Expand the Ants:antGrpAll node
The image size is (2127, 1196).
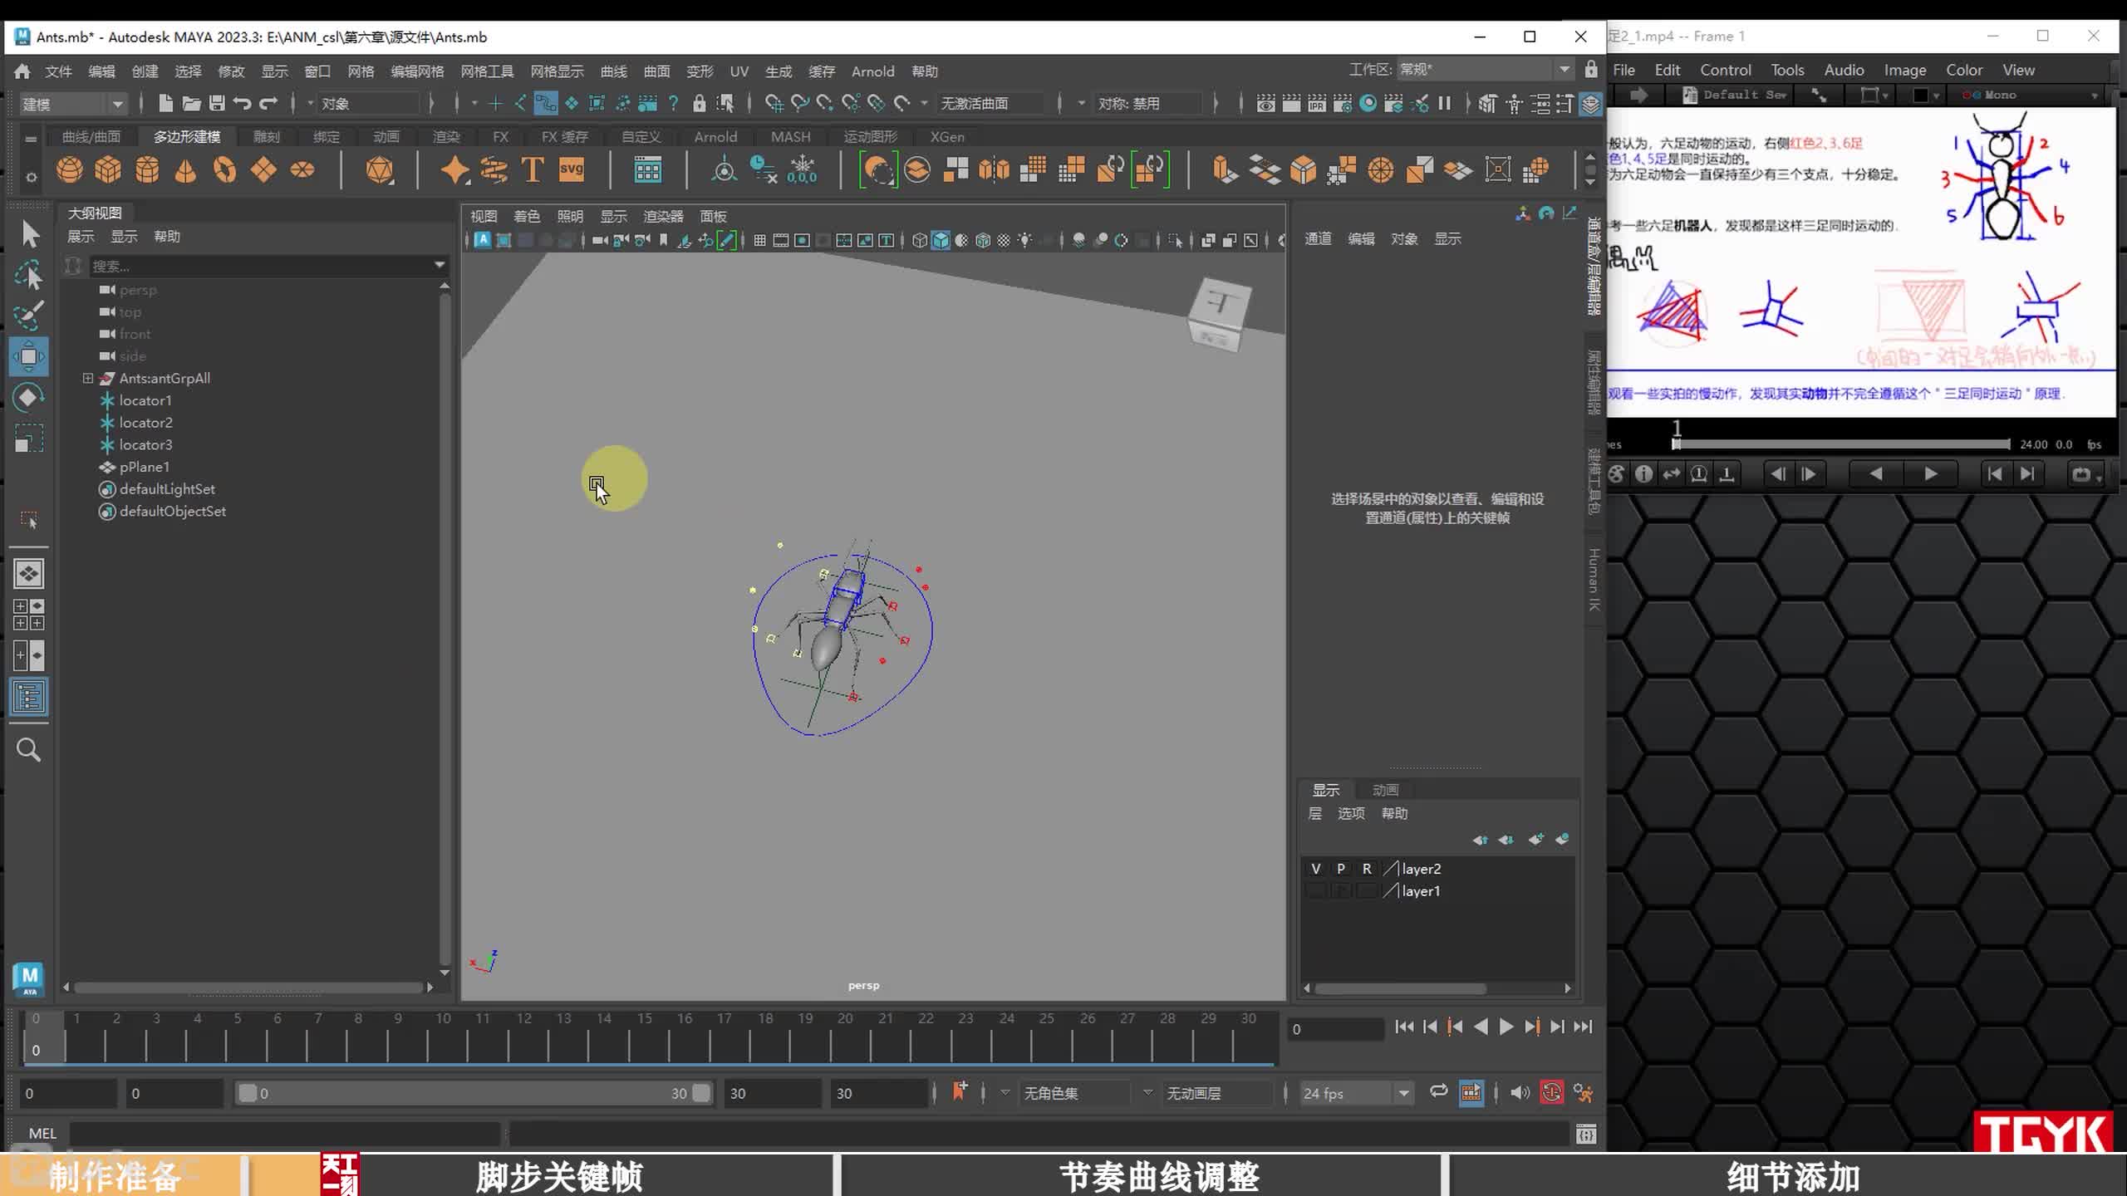click(87, 378)
